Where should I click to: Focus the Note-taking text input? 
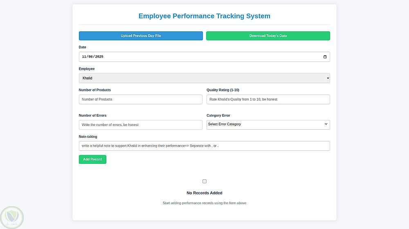204,146
